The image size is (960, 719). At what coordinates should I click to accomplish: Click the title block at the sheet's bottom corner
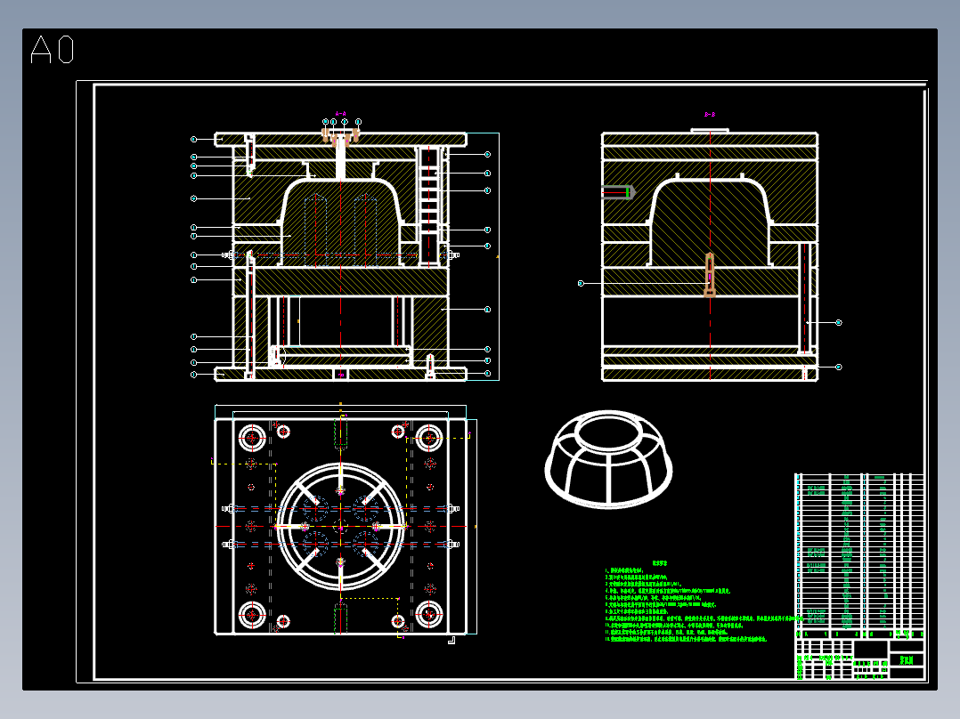click(859, 659)
